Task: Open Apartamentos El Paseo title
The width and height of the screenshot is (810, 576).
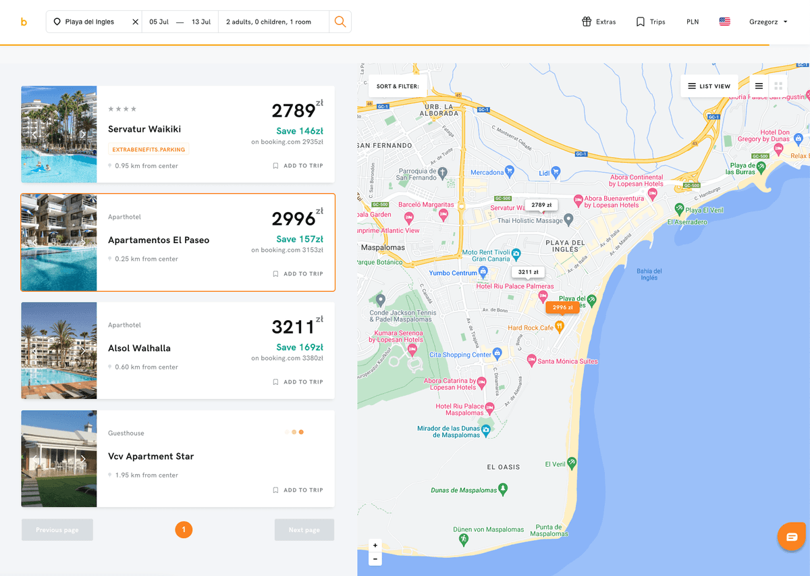Action: (159, 240)
